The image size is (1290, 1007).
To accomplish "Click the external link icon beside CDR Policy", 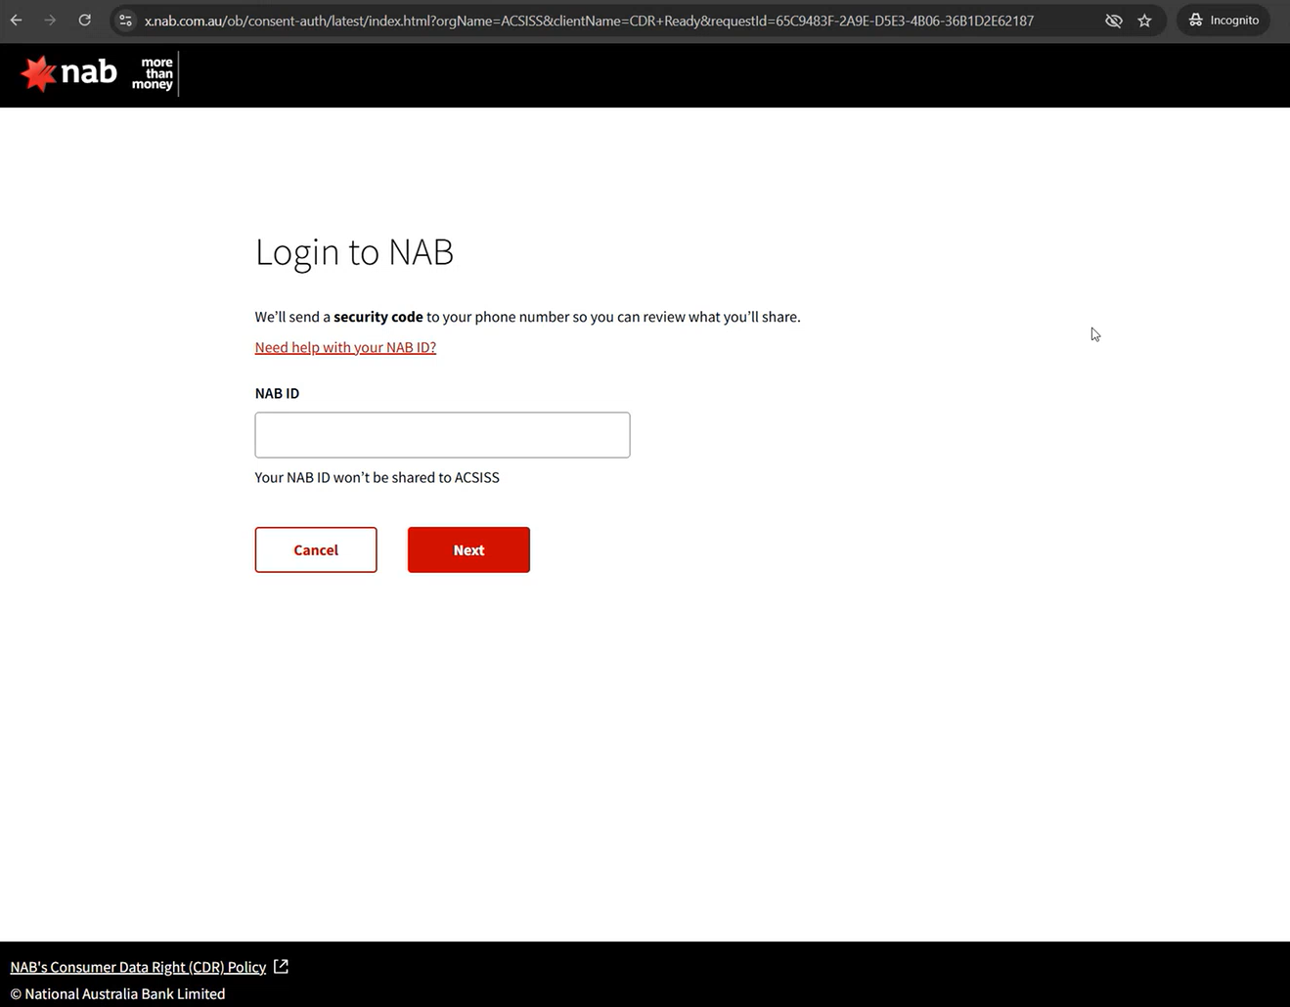I will coord(281,966).
